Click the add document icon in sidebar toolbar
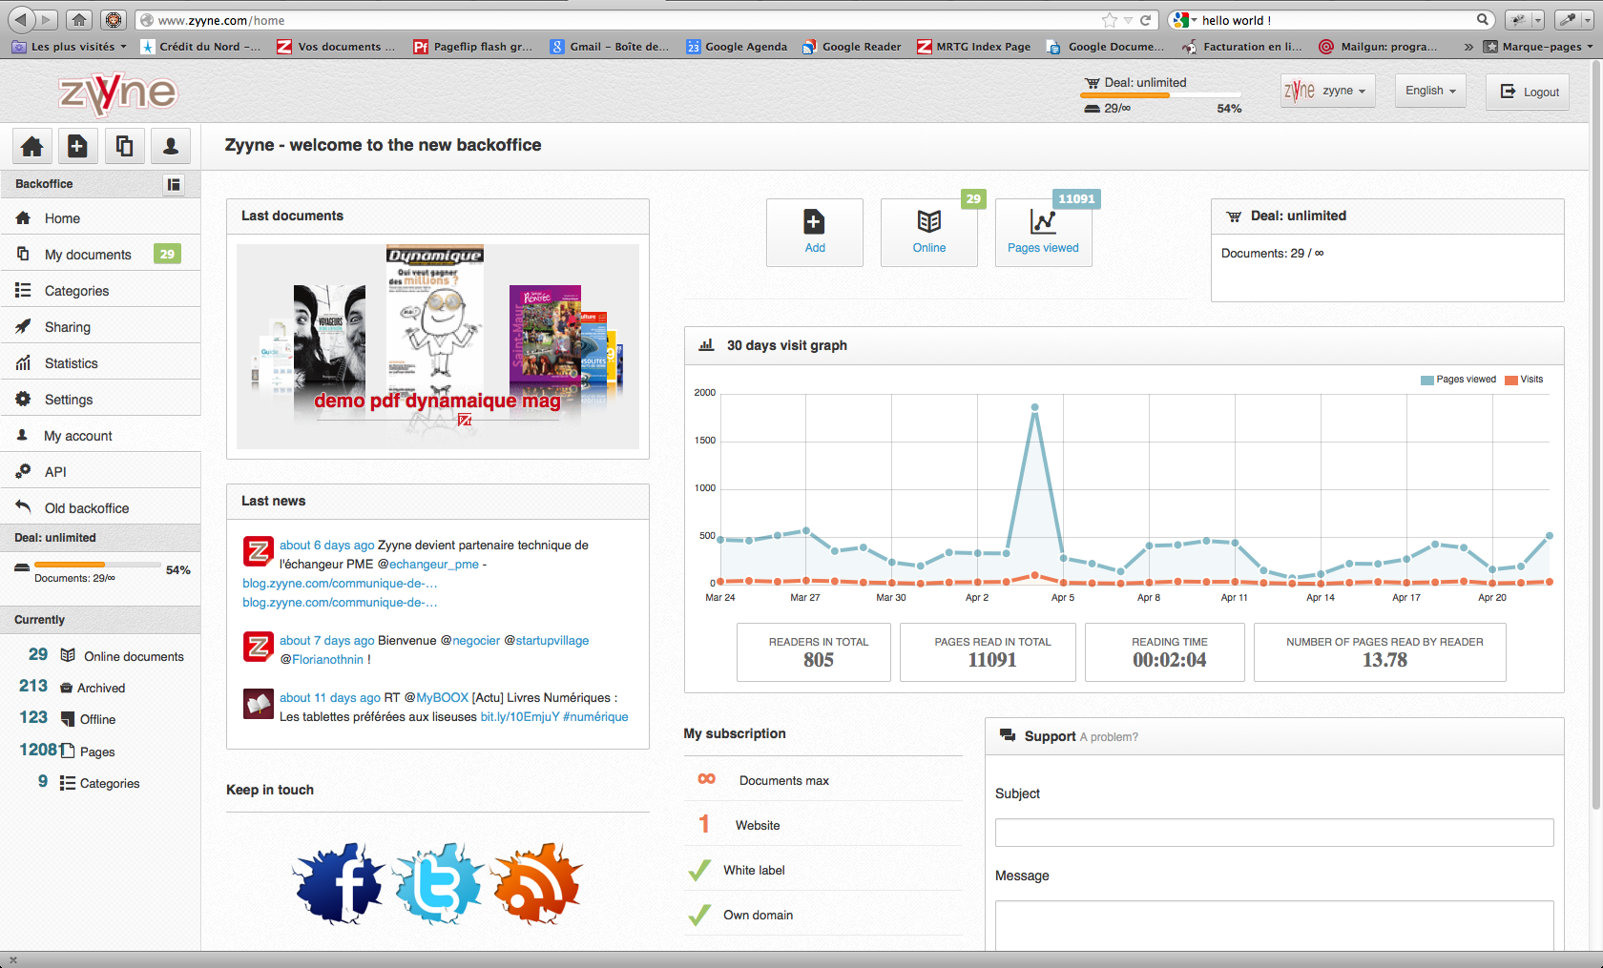 (x=77, y=146)
